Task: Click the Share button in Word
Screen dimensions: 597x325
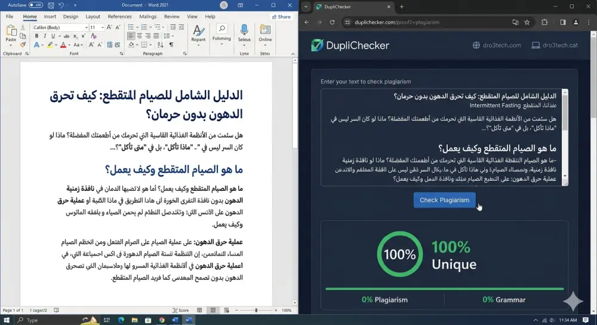Action: 281,17
